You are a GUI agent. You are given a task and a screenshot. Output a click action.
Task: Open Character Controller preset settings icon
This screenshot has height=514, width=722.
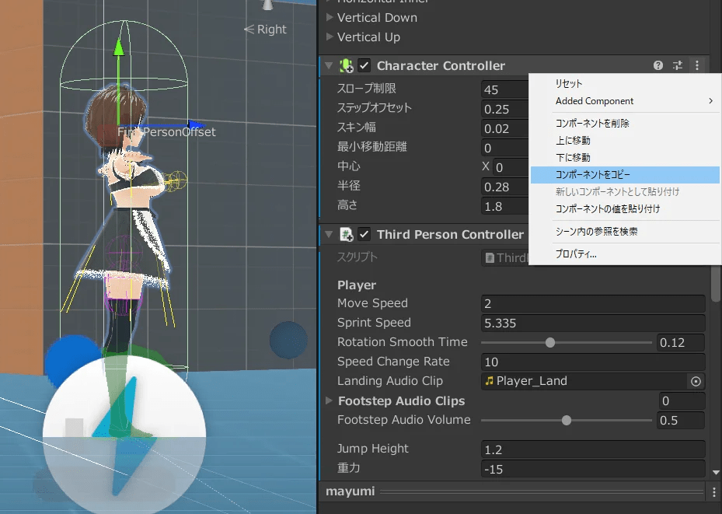pyautogui.click(x=678, y=66)
